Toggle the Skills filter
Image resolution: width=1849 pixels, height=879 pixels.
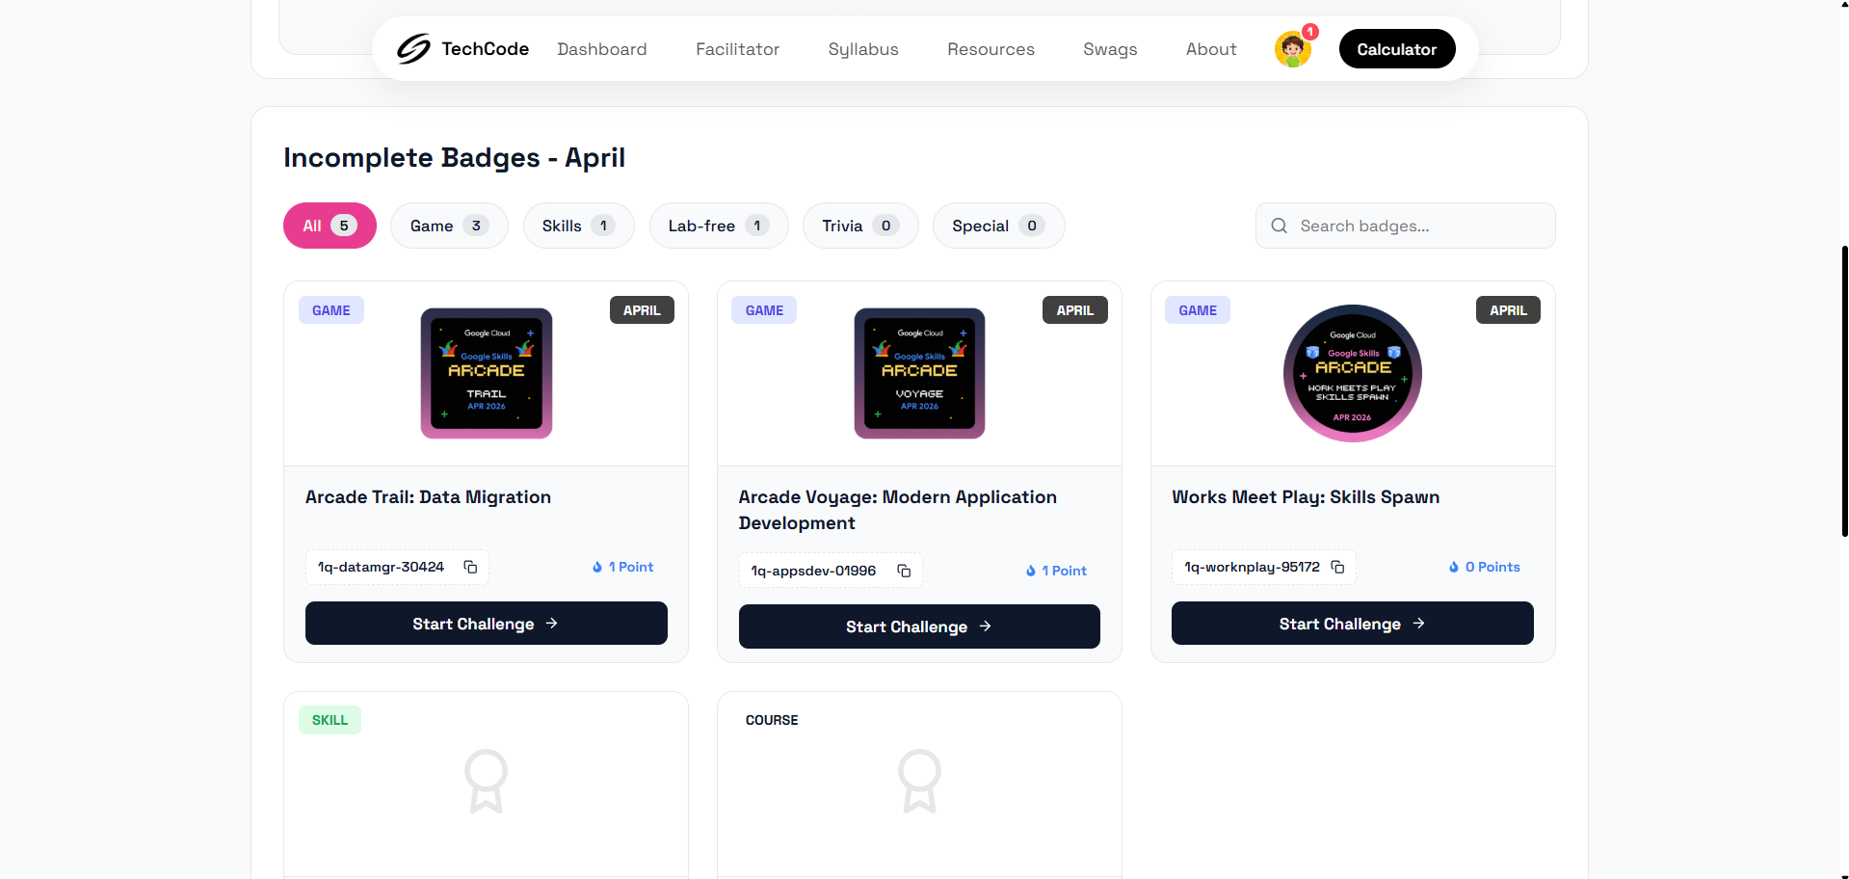click(578, 226)
